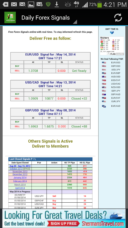
Task: Tap the GMT time cube icon
Action: [112, 32]
